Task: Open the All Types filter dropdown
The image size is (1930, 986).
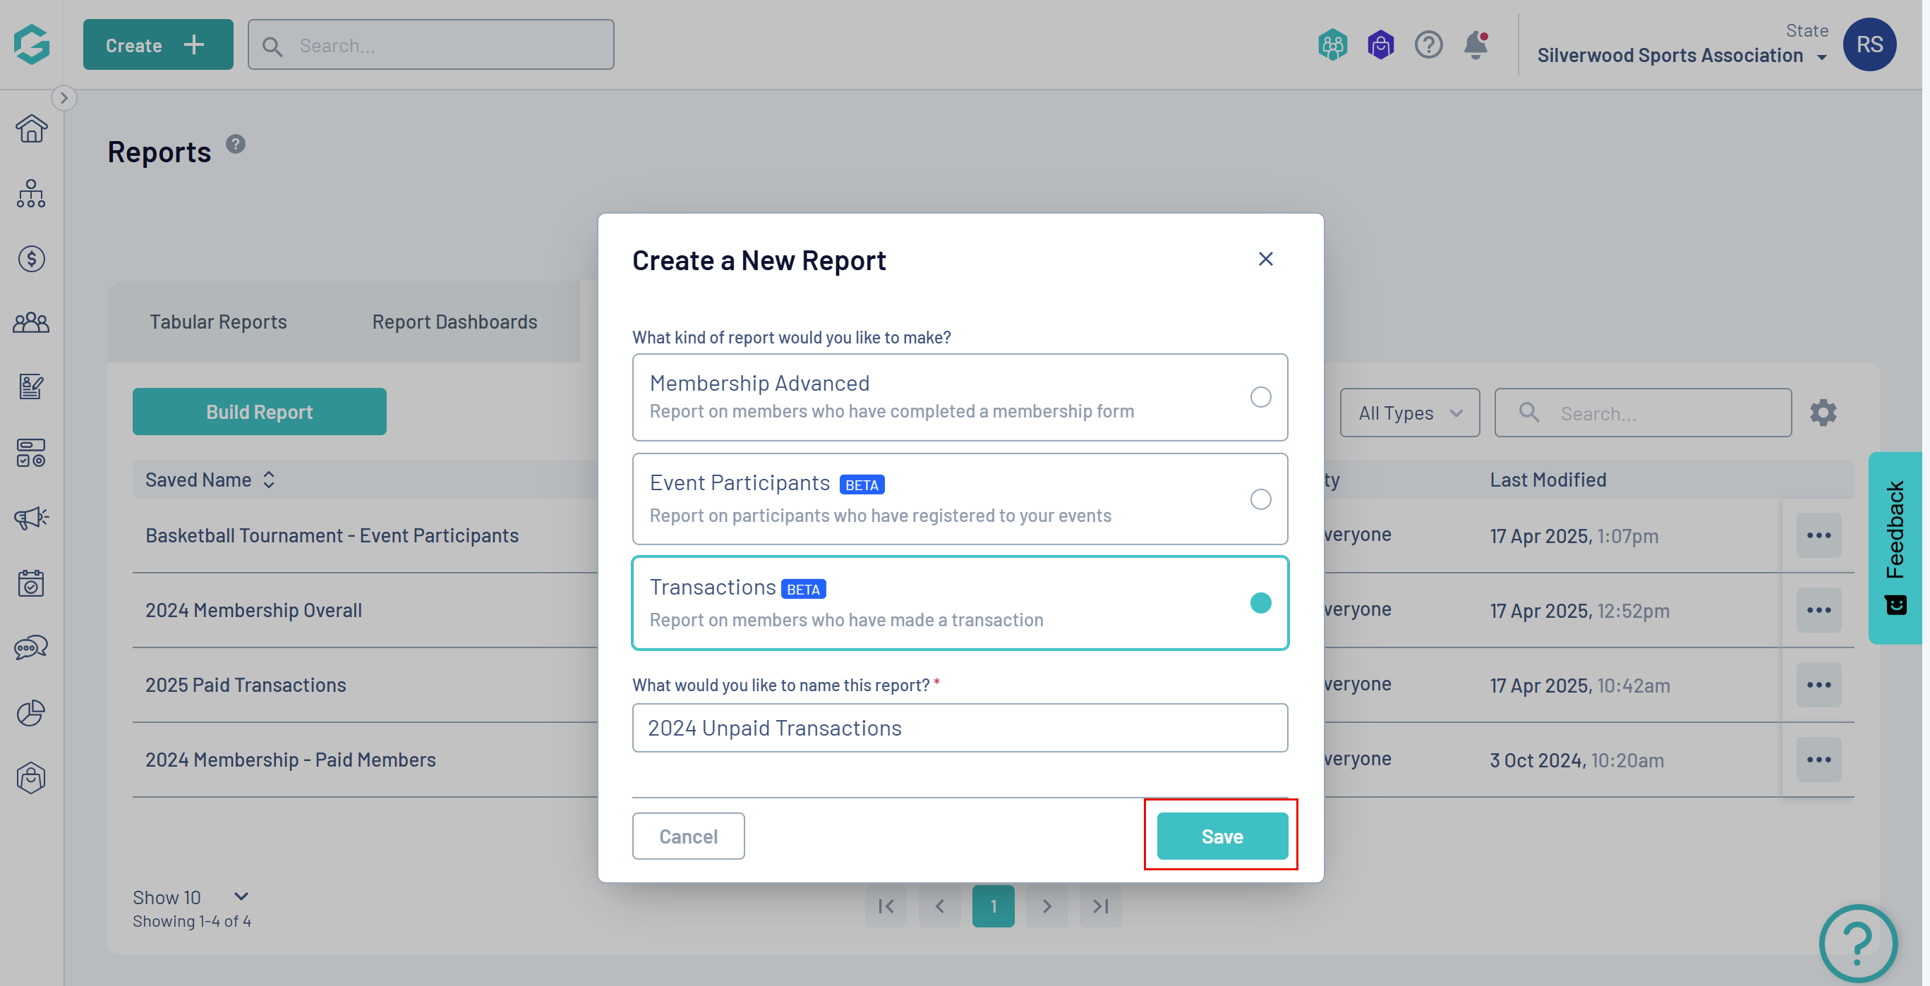Action: click(x=1409, y=413)
